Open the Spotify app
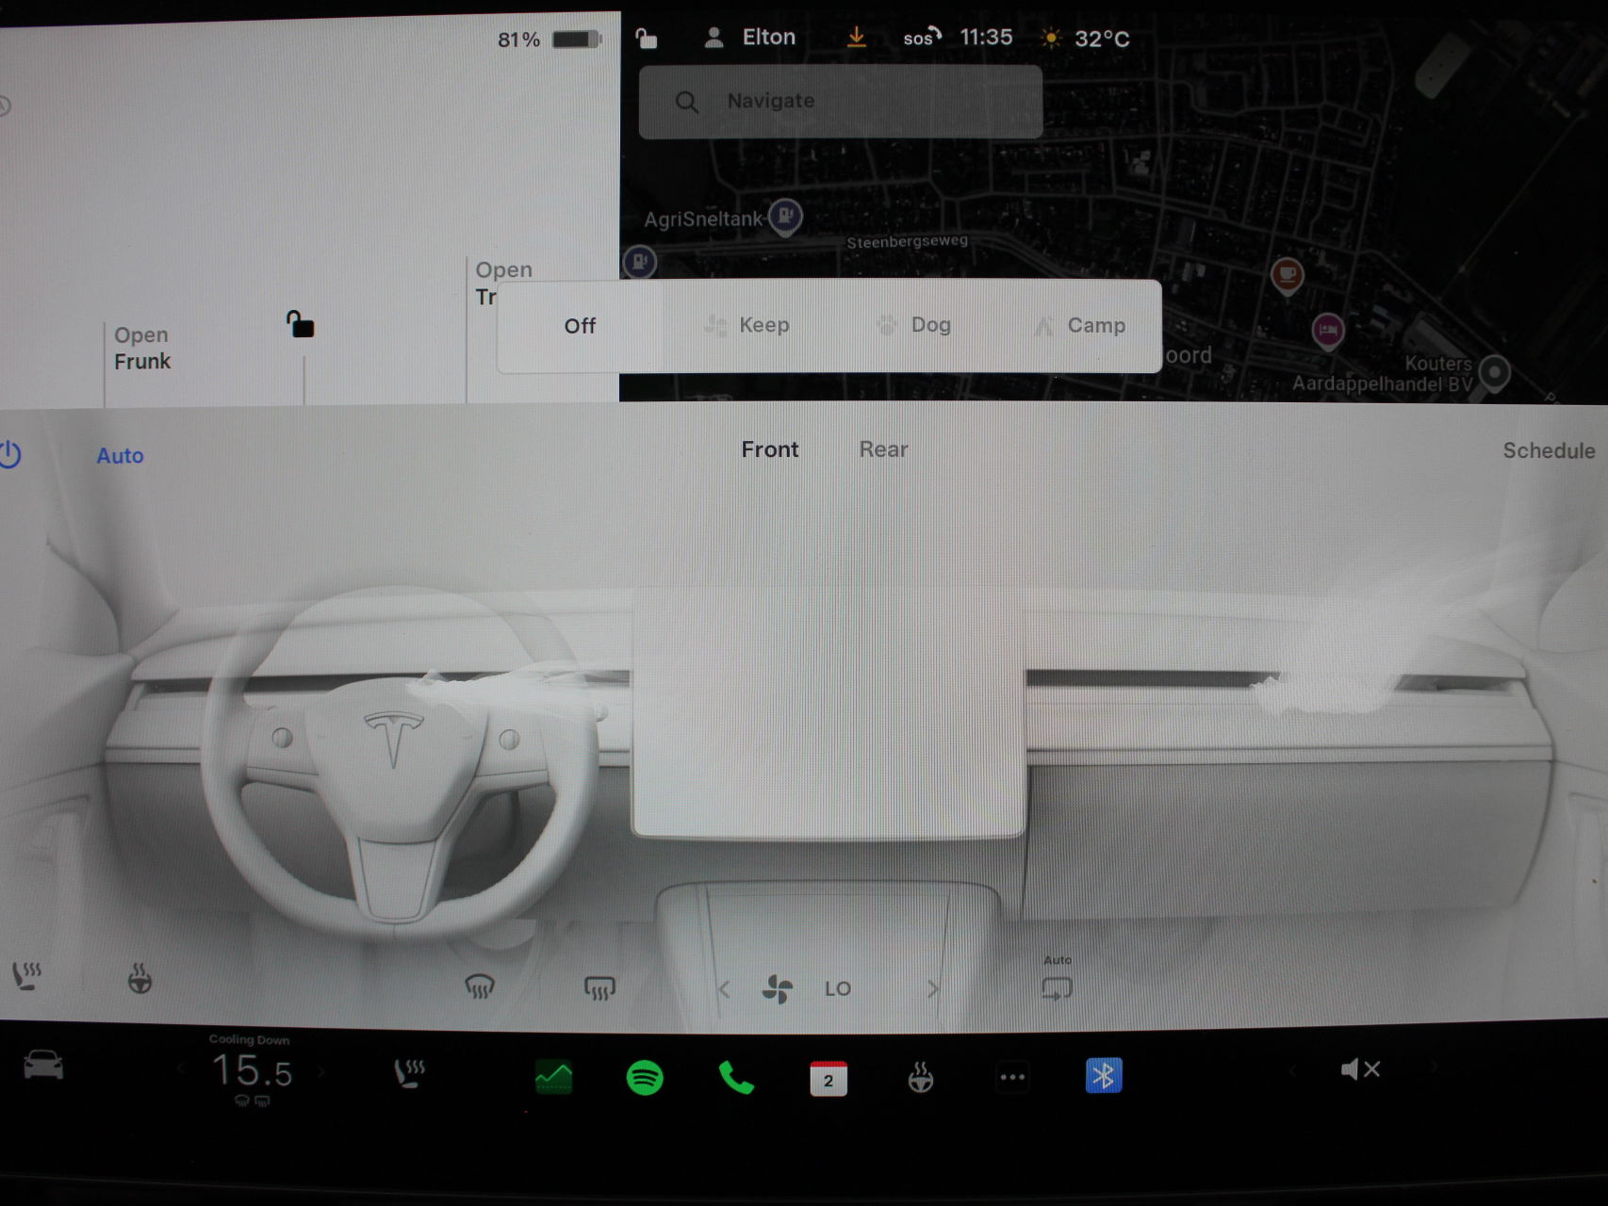Screen dimensions: 1608x1206 645,1077
